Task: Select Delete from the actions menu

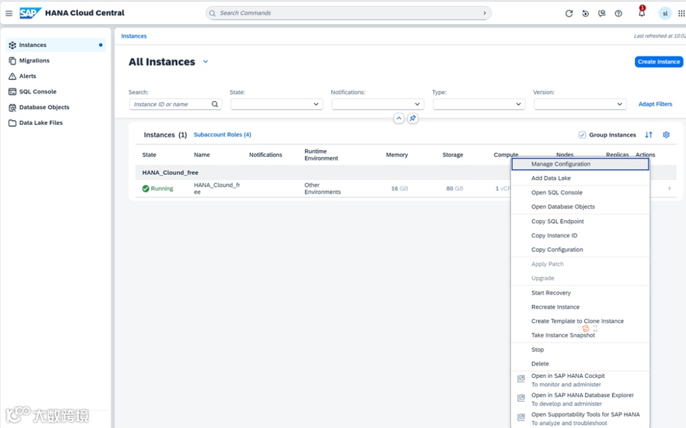Action: [x=580, y=364]
